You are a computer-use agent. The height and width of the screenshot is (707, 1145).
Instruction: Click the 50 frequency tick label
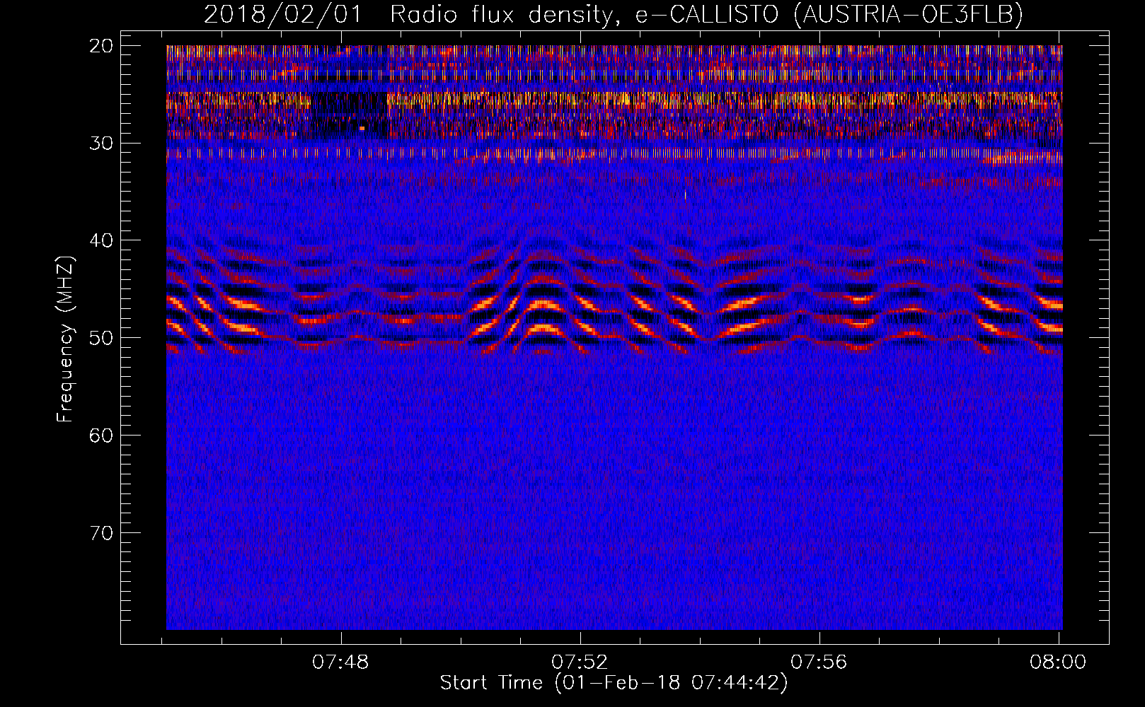tap(102, 338)
